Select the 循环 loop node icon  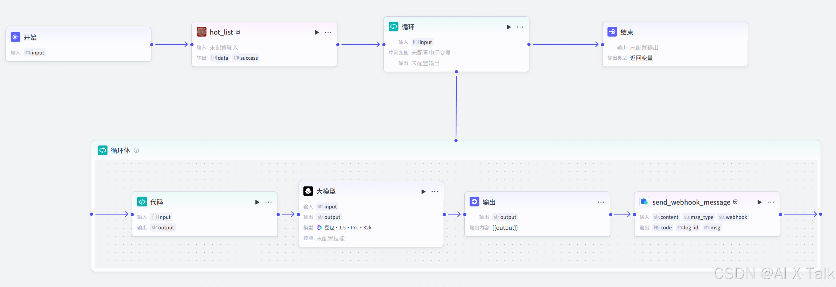(394, 27)
